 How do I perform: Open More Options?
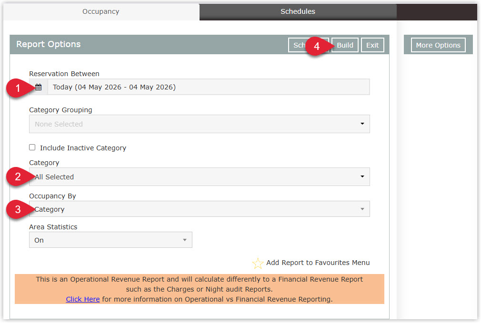click(x=438, y=45)
